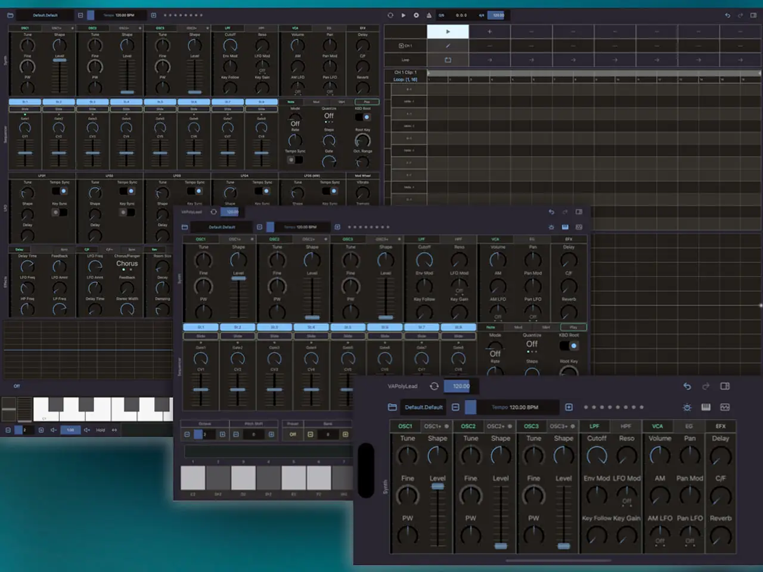Open the settings gear in front window
This screenshot has height=572, width=763.
click(x=687, y=407)
